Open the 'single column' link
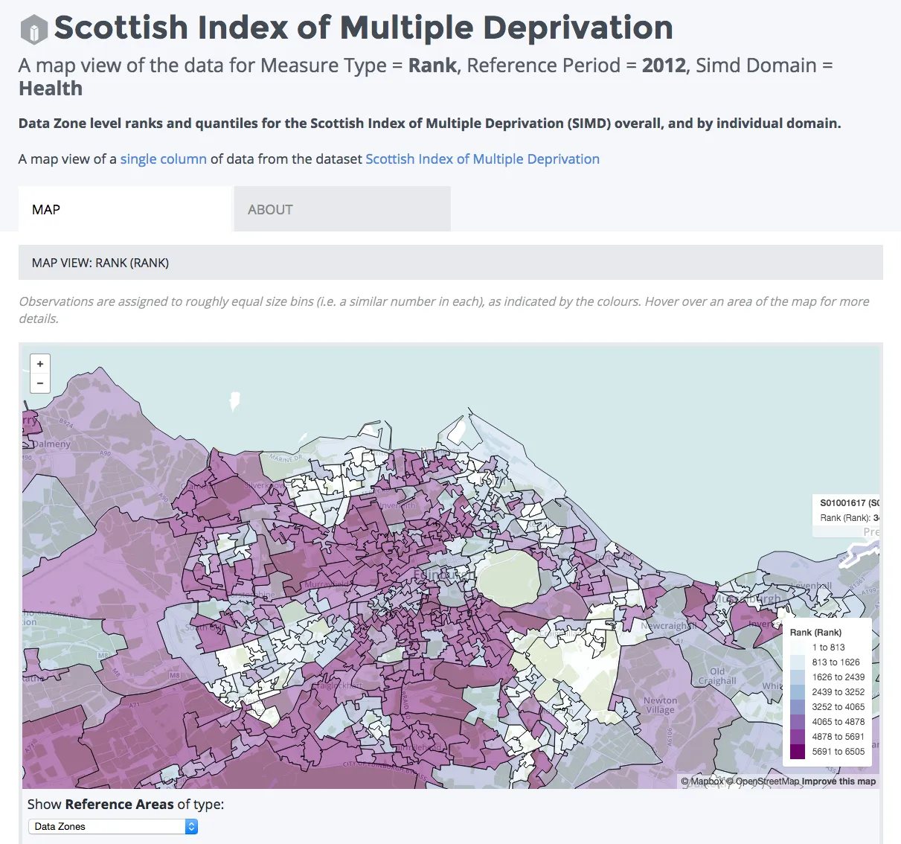The width and height of the screenshot is (901, 844). click(163, 159)
